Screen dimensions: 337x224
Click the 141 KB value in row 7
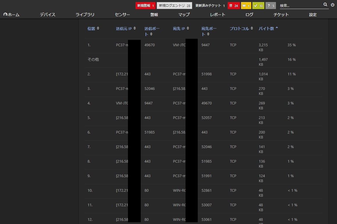click(262, 149)
